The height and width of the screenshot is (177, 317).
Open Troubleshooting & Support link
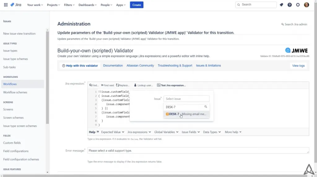coord(175,66)
